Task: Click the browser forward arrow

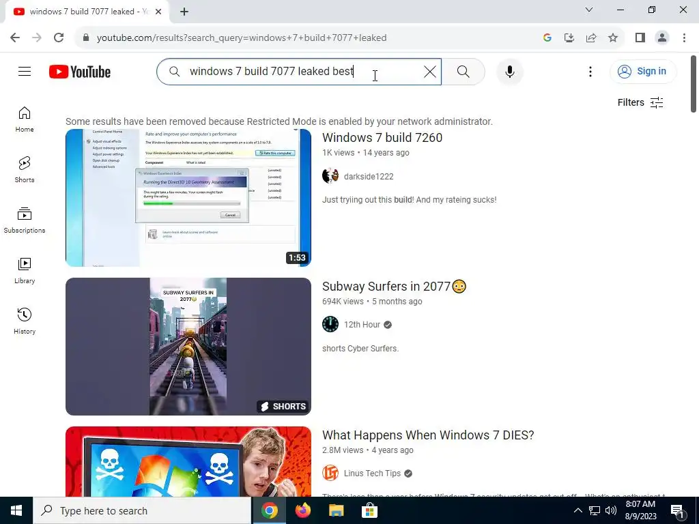Action: pyautogui.click(x=37, y=38)
